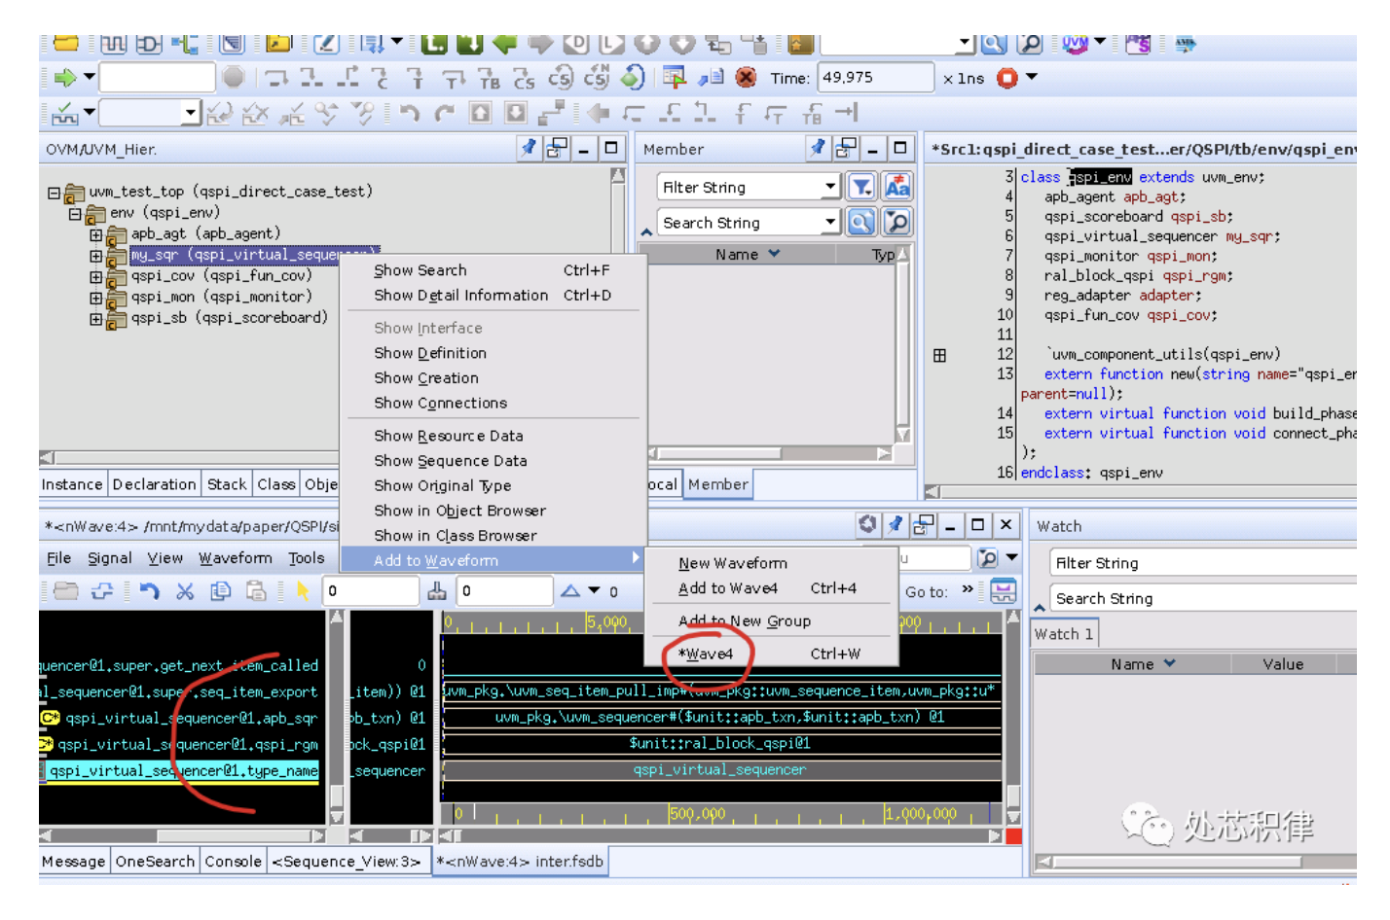The image size is (1390, 920).
Task: Undock the Member panel window
Action: pyautogui.click(x=845, y=148)
